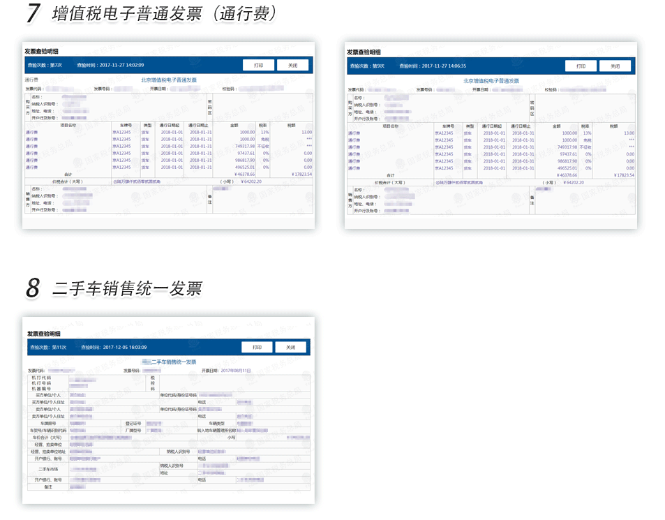The image size is (665, 520).
Task: Click 关闭 button in first toll invoice window
Action: pos(293,65)
